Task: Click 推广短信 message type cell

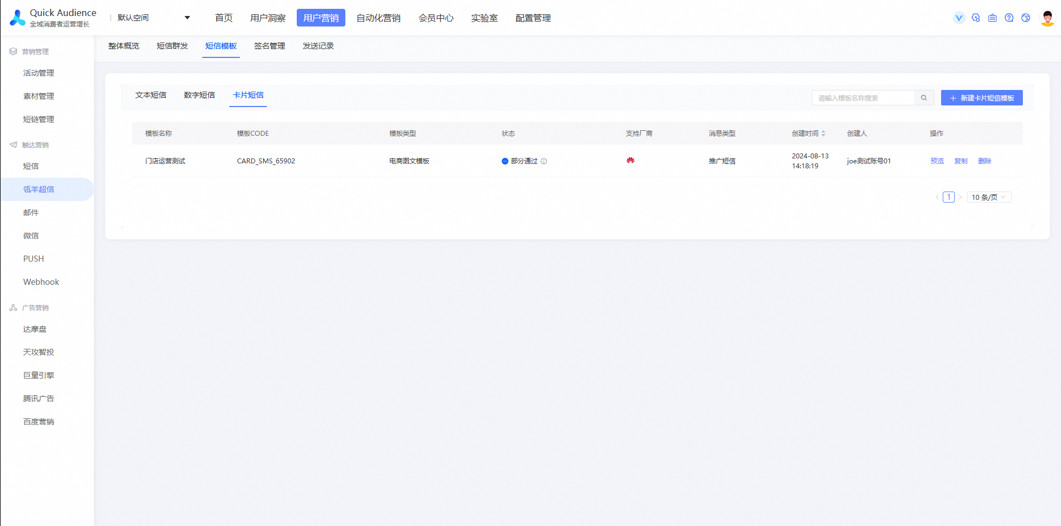Action: point(722,161)
